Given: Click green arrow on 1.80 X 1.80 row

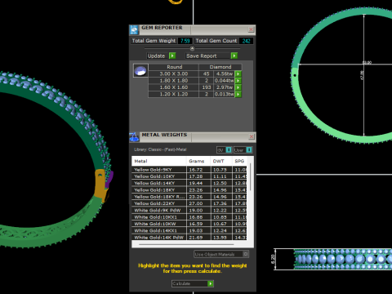Looking at the screenshot, I should tap(238, 81).
